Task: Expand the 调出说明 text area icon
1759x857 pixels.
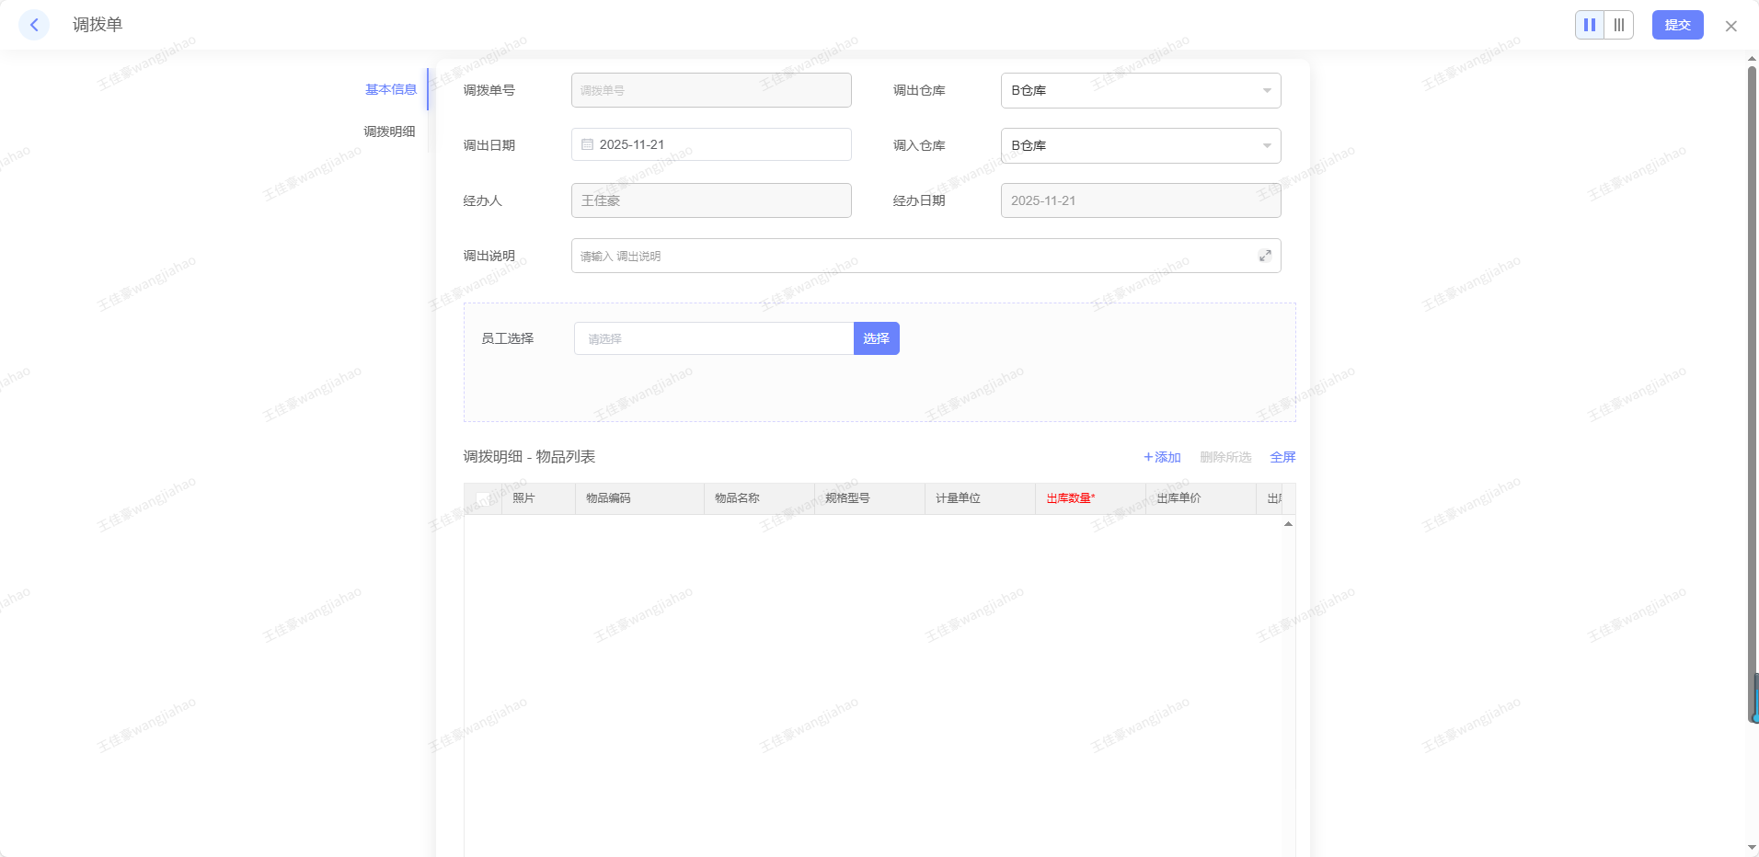Action: (1265, 256)
